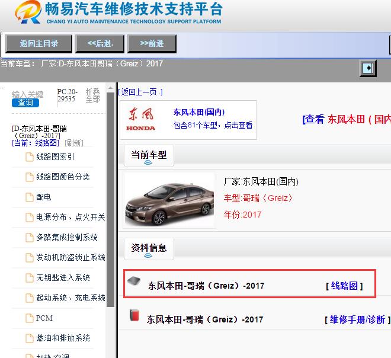Click the sidebar vertical scrollbar thumb
The height and width of the screenshot is (358, 391).
coord(110,200)
